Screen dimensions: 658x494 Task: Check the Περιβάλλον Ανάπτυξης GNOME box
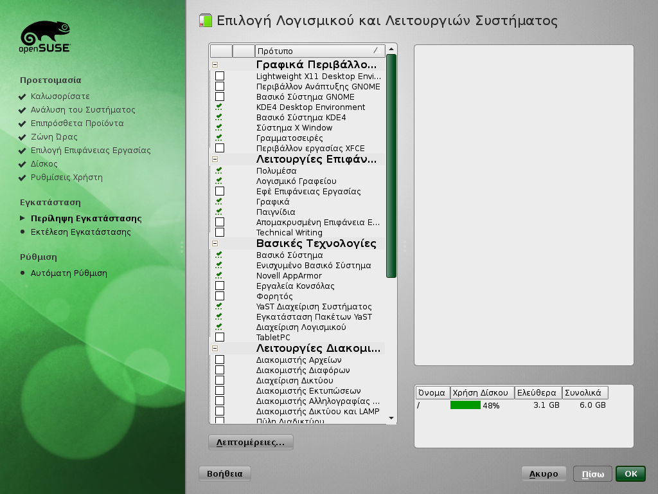[220, 87]
